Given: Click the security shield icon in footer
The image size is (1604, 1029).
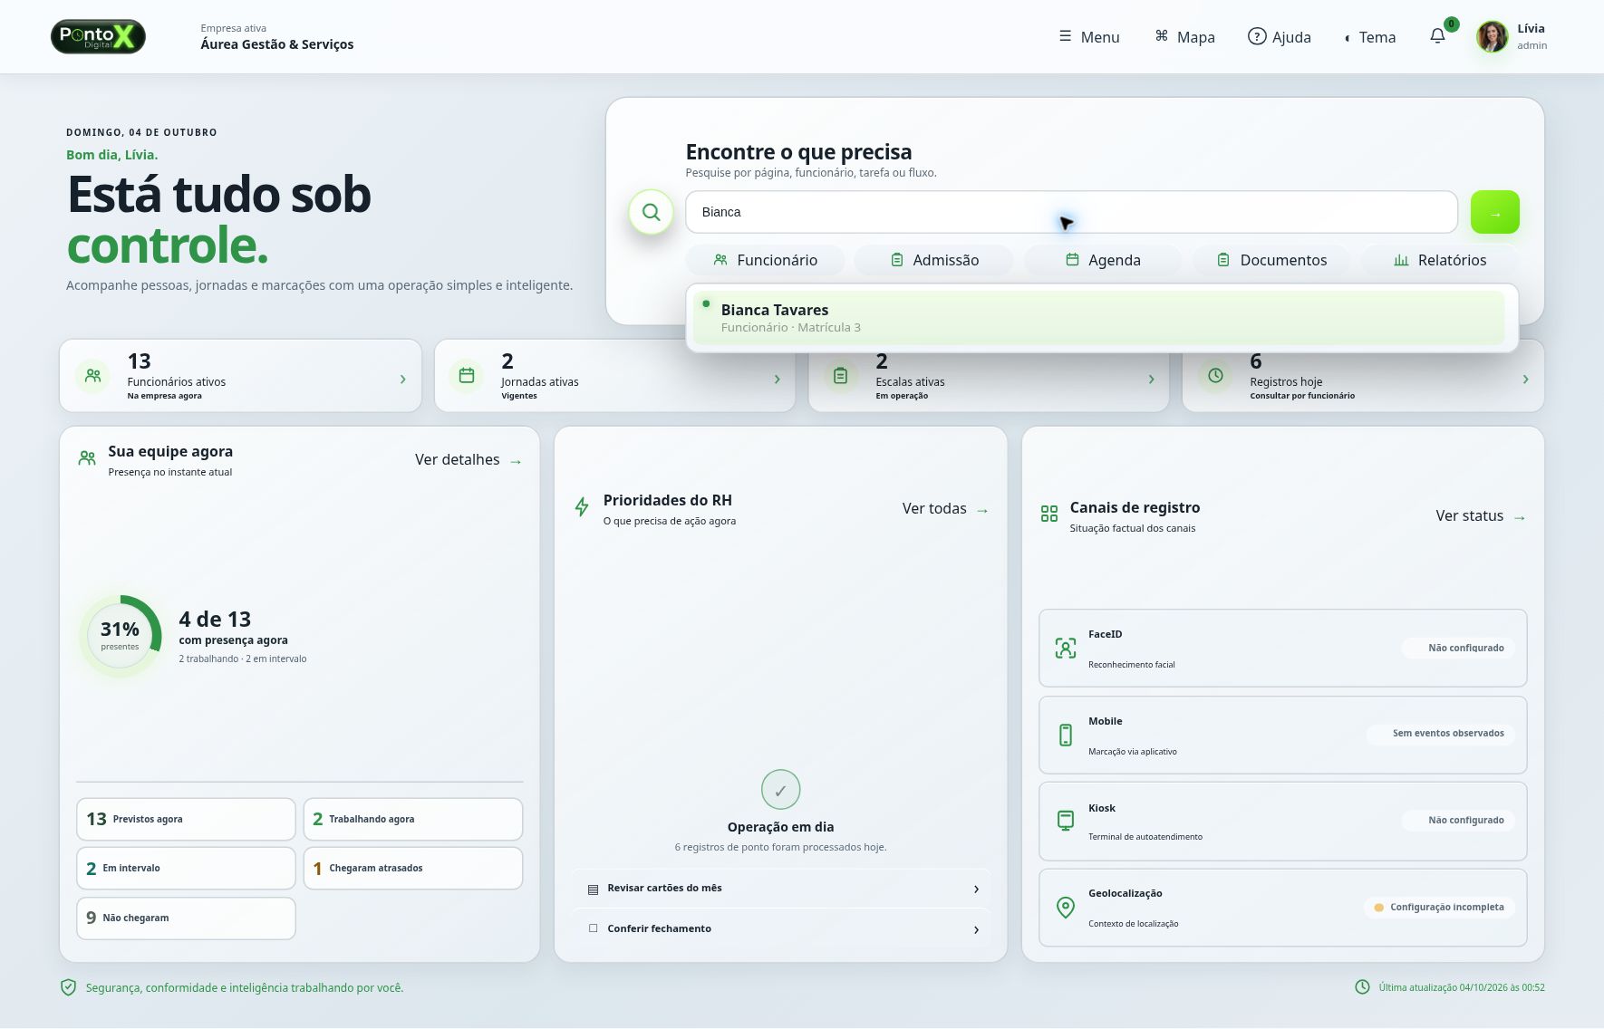Looking at the screenshot, I should click(68, 987).
